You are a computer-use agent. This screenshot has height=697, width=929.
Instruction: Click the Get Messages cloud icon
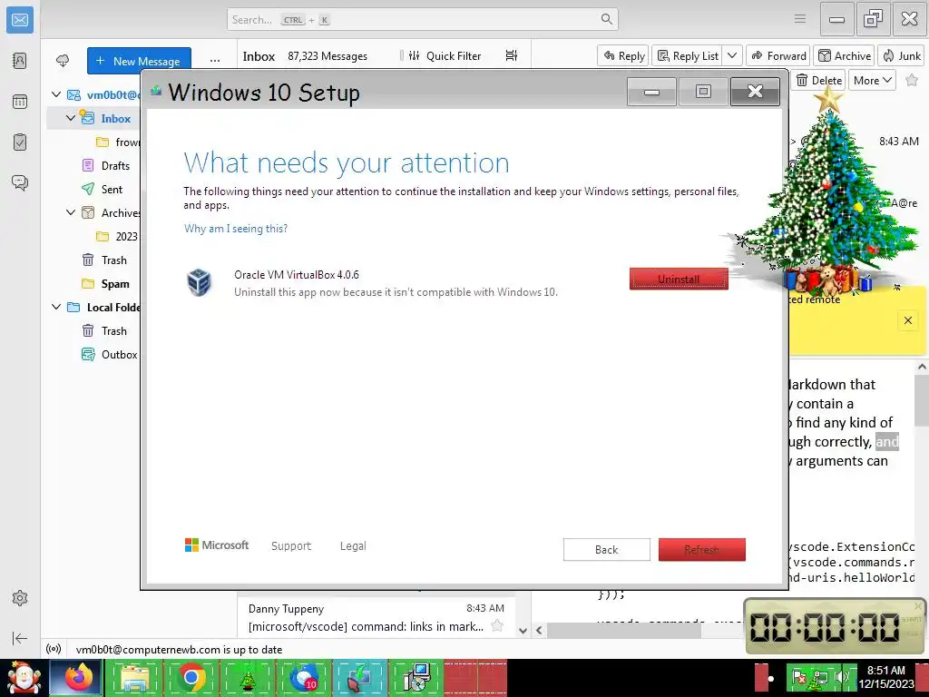[x=63, y=61]
